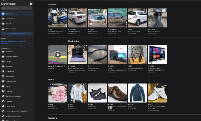The width and height of the screenshot is (201, 121).
Task: Open Basket via the cart icon
Action: coord(3,24)
